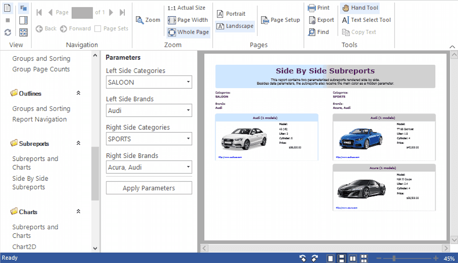Click the Charts folder icon
The image size is (458, 263).
[14, 211]
